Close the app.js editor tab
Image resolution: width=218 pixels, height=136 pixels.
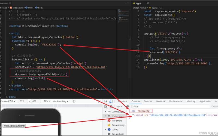148,3
